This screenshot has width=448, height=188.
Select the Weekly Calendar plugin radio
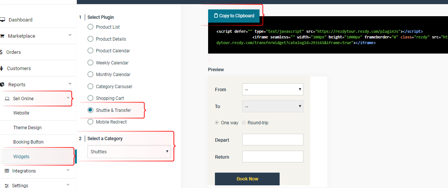pos(90,63)
